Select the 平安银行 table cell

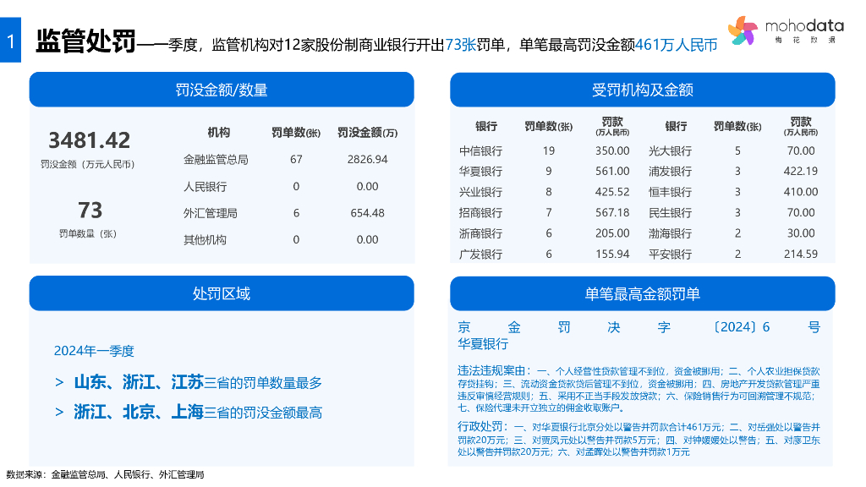pyautogui.click(x=670, y=254)
